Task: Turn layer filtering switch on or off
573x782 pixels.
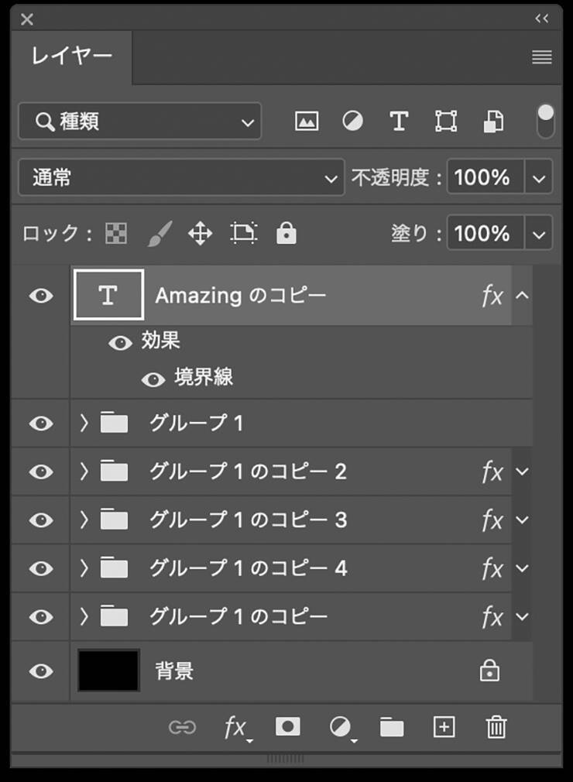Action: (x=546, y=122)
